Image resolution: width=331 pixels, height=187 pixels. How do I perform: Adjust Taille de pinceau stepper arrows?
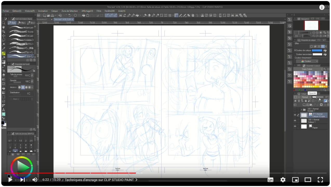click(29, 75)
